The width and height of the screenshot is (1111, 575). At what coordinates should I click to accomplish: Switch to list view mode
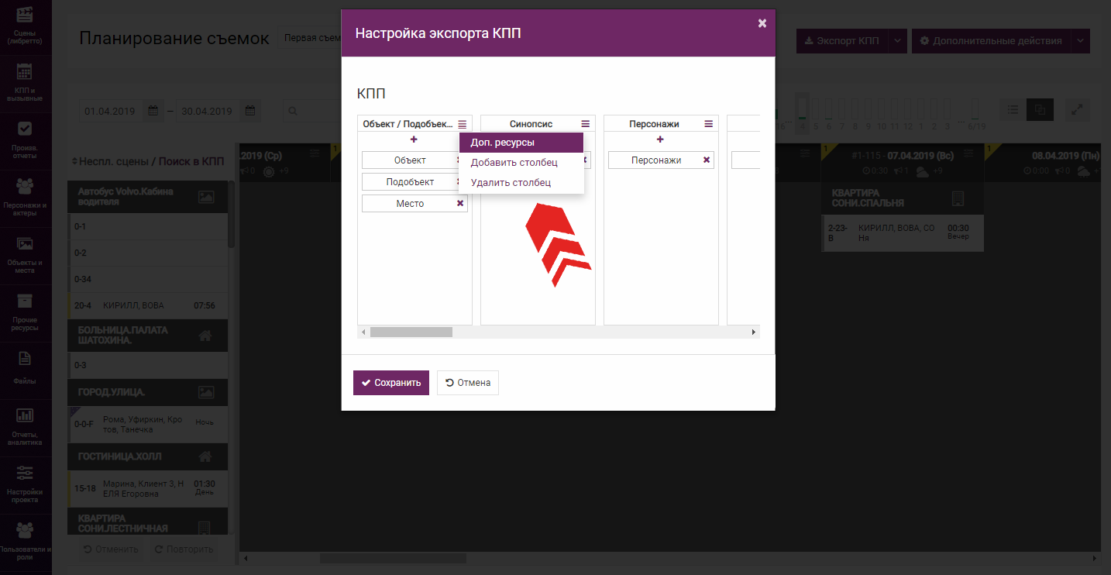pos(1013,110)
